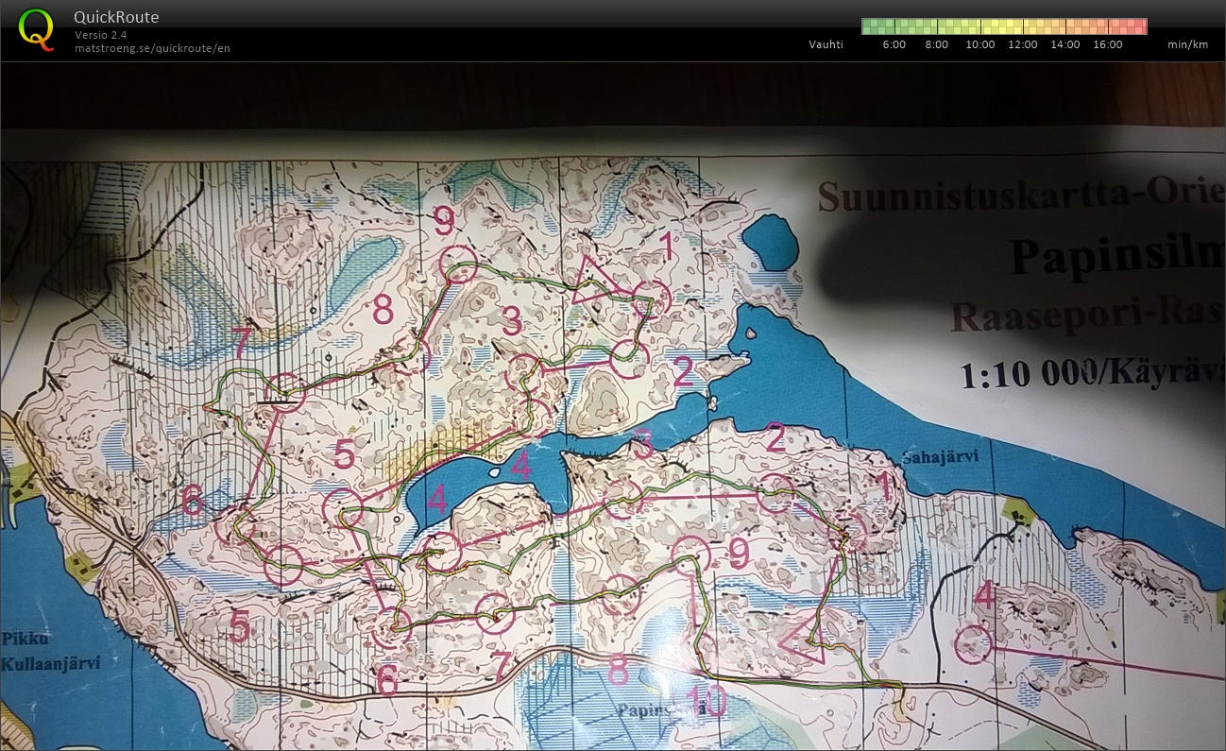Image resolution: width=1226 pixels, height=751 pixels.
Task: Open the matstroeng.se/quickroute/en link
Action: pyautogui.click(x=152, y=47)
